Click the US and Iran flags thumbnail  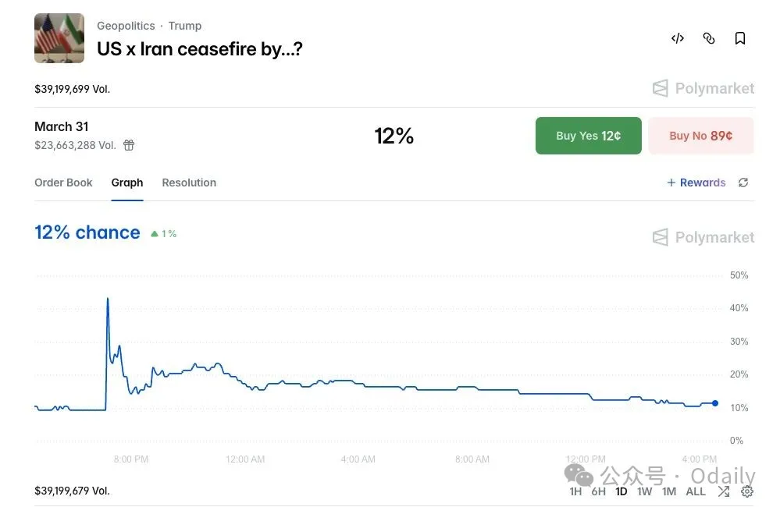pos(59,38)
